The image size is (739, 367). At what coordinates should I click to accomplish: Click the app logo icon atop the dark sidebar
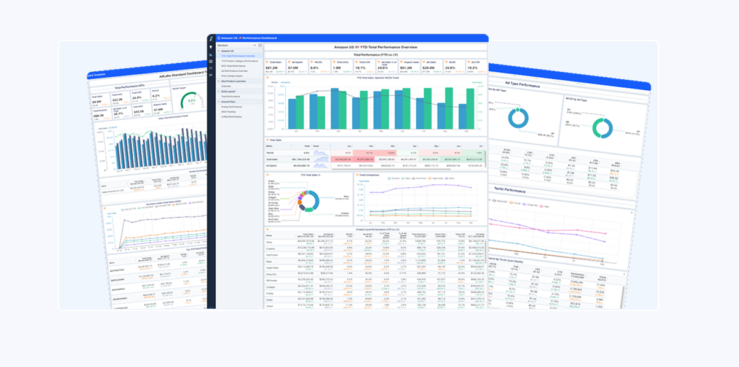211,39
